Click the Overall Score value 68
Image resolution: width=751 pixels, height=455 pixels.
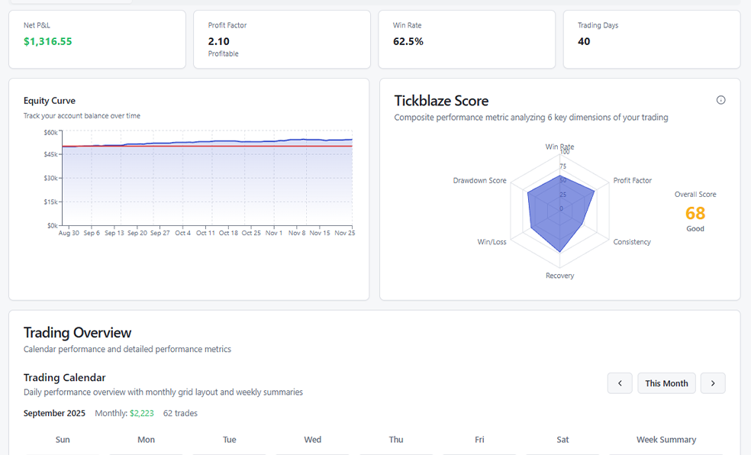[x=695, y=213]
